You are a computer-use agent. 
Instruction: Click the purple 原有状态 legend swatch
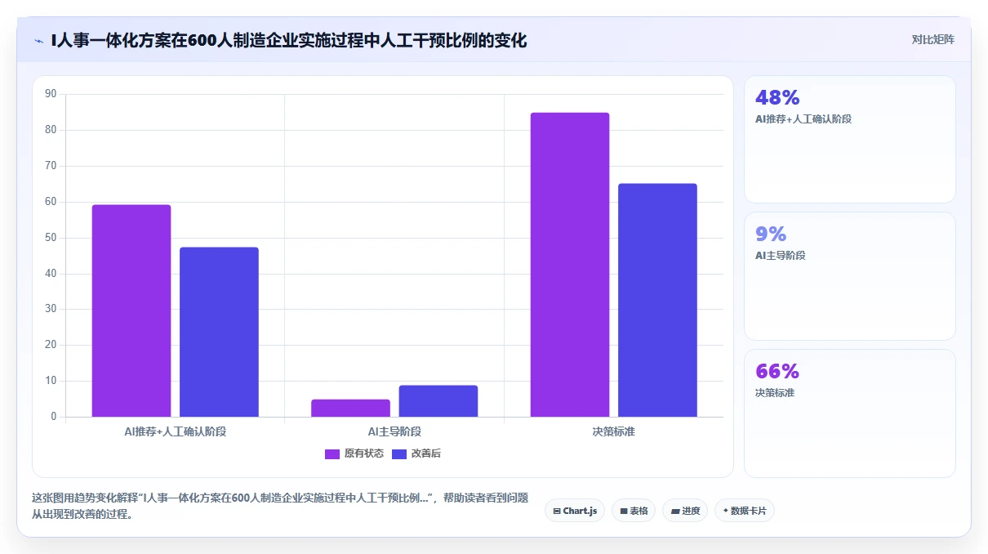(332, 454)
